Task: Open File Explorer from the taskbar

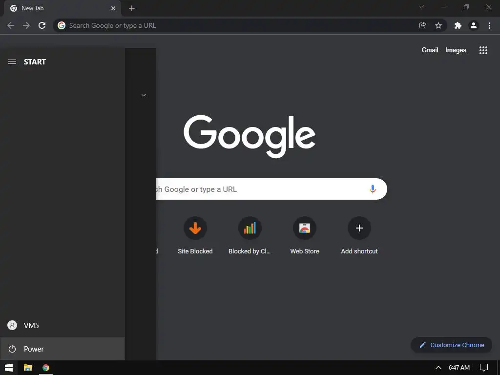Action: 28,368
